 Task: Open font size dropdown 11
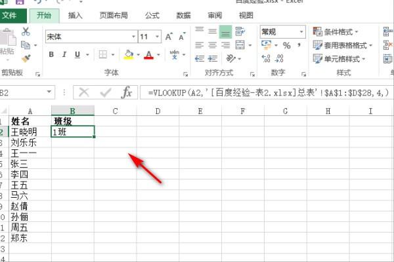[x=157, y=37]
